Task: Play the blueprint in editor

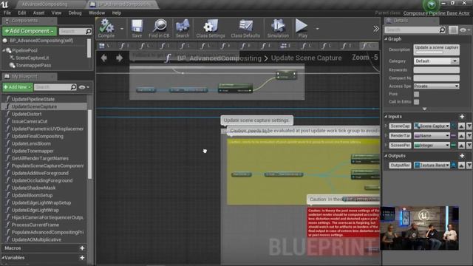Action: [x=302, y=28]
